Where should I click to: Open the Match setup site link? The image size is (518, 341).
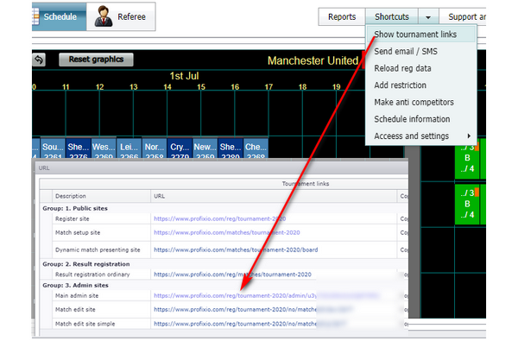[226, 232]
